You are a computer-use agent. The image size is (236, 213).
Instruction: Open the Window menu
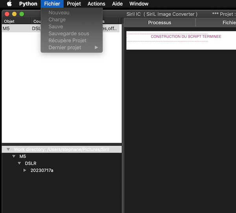pyautogui.click(x=139, y=4)
